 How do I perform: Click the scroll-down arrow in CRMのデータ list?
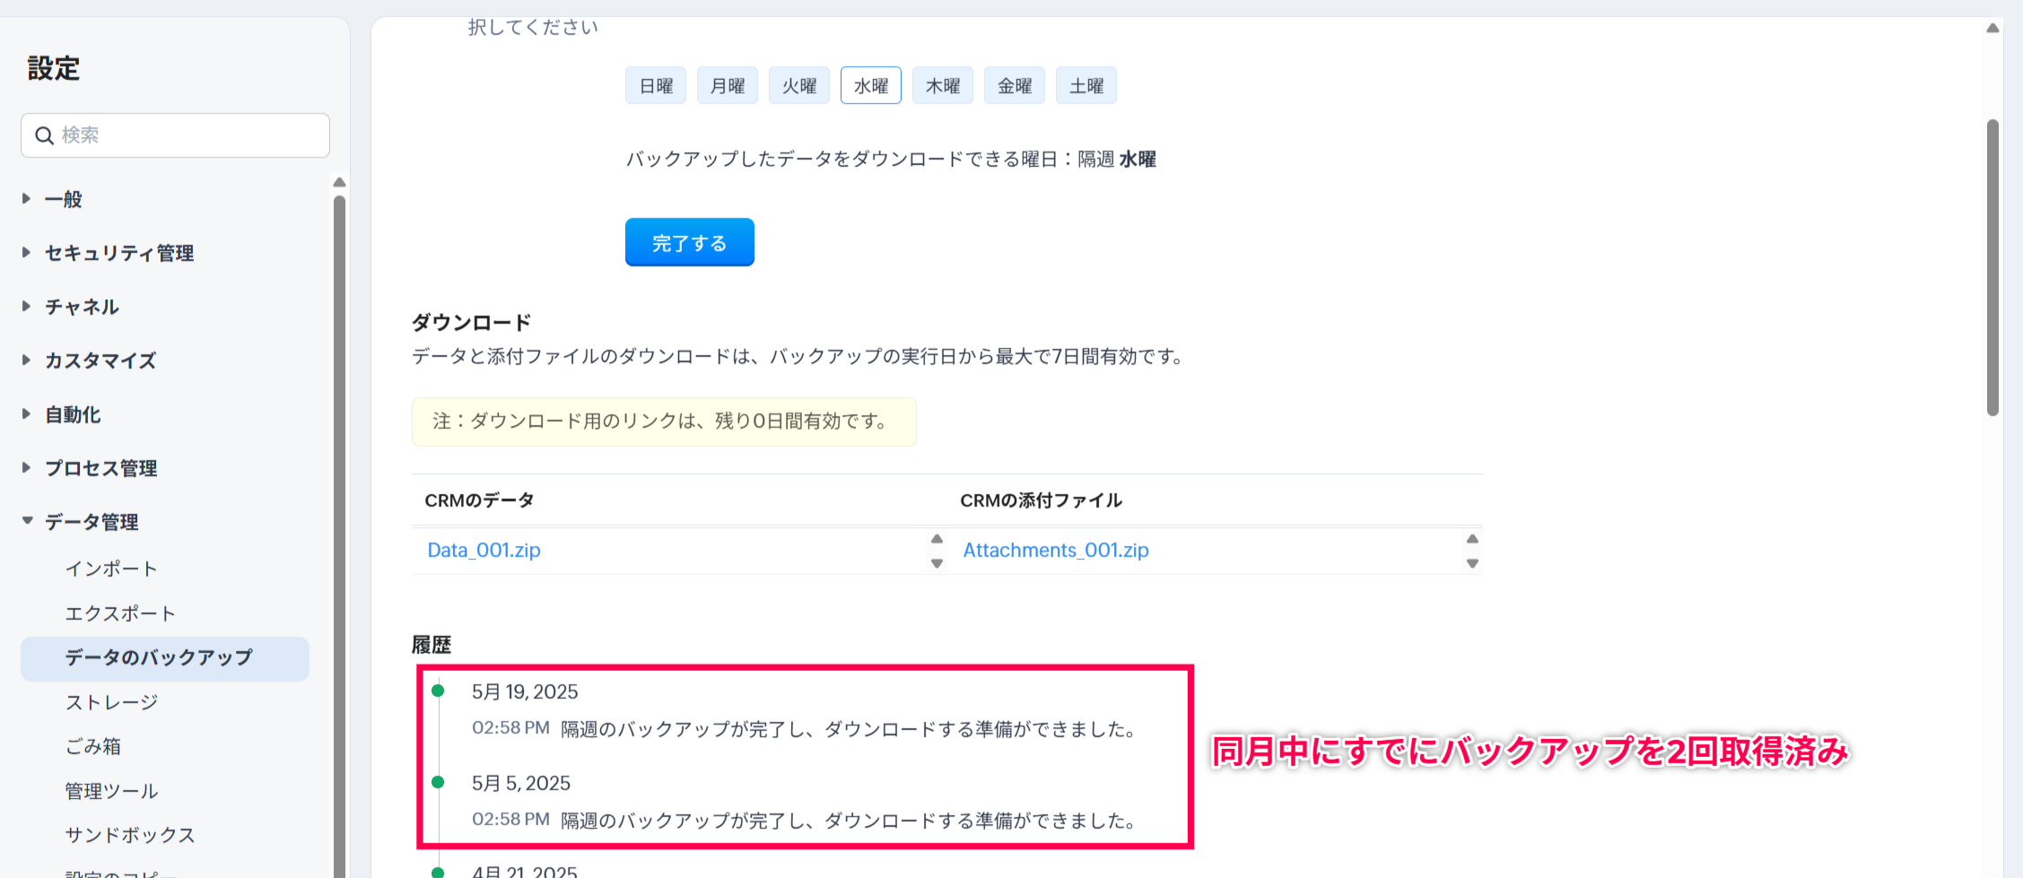[x=937, y=564]
